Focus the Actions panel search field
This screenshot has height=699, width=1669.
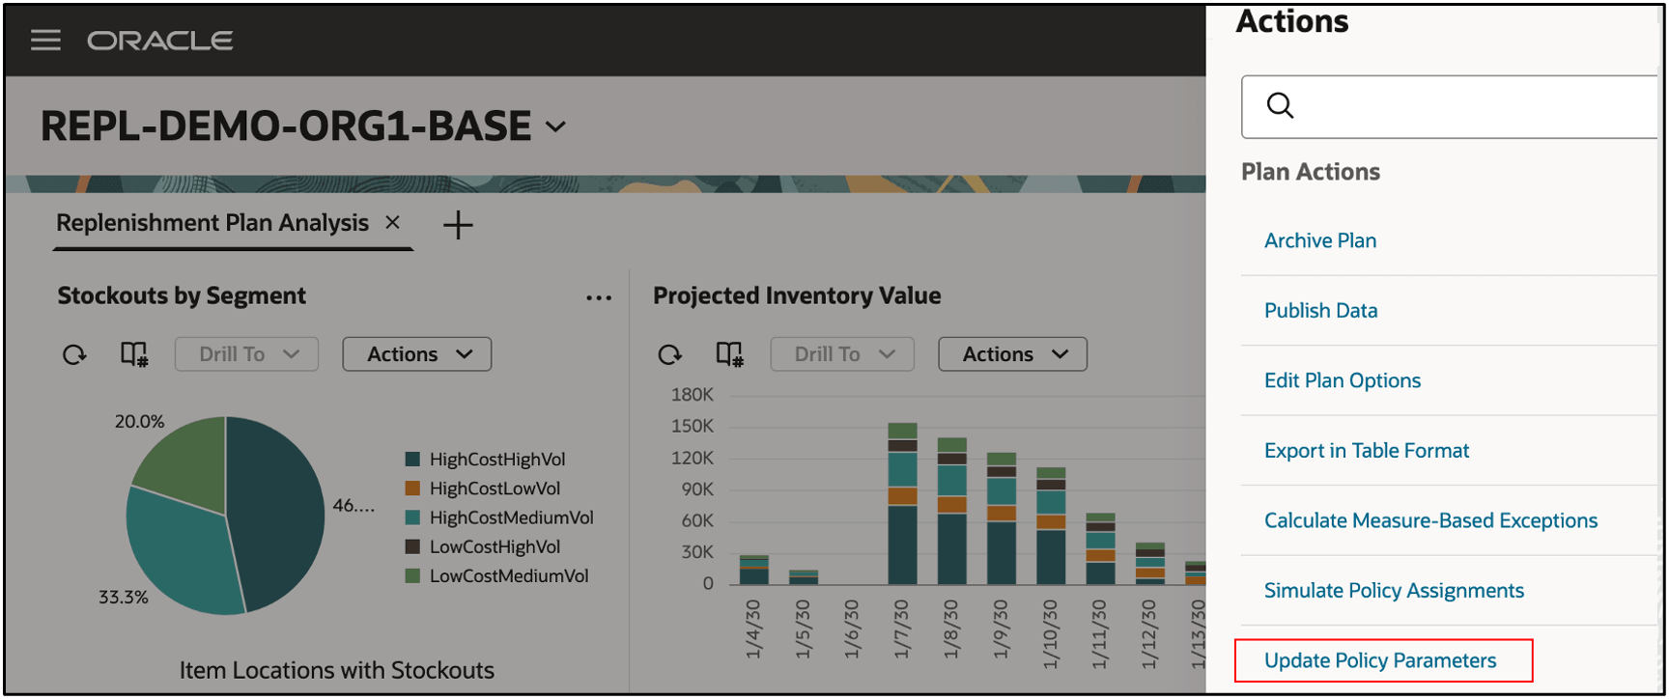tap(1450, 106)
